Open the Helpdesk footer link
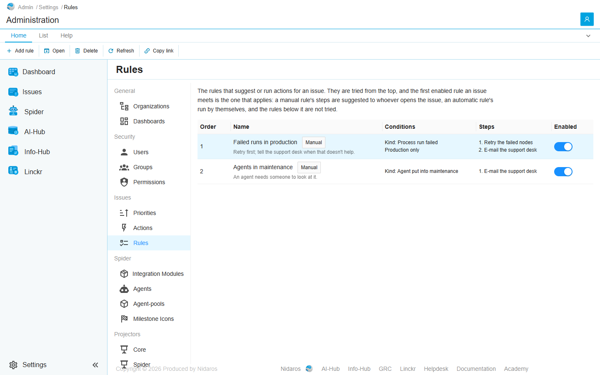 [436, 369]
